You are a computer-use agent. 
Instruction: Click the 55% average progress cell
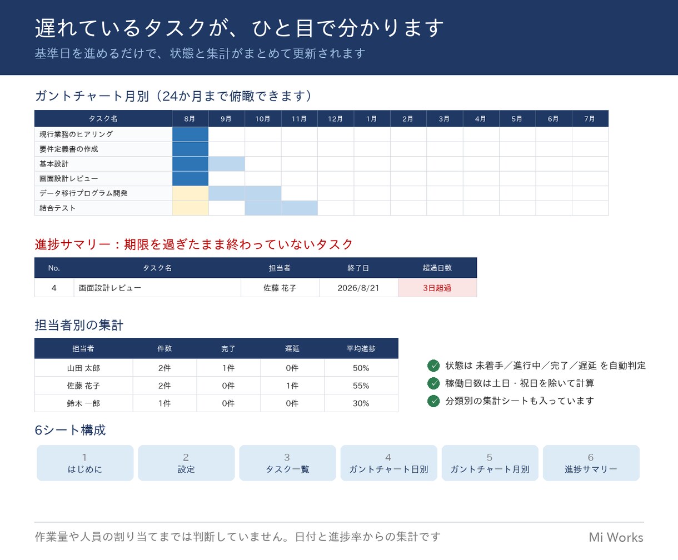tap(361, 386)
